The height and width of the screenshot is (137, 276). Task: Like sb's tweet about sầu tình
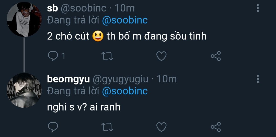(161, 56)
